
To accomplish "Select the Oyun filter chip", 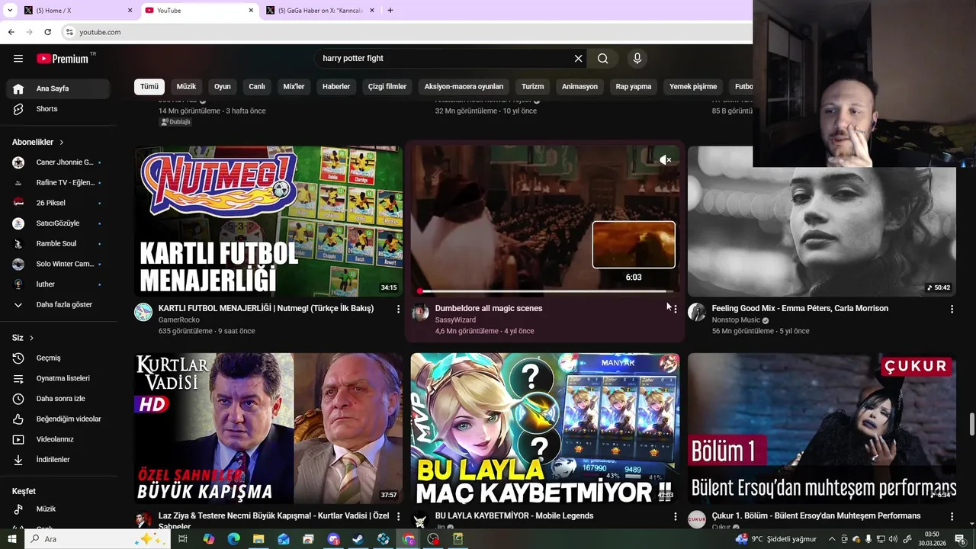I will 223,87.
